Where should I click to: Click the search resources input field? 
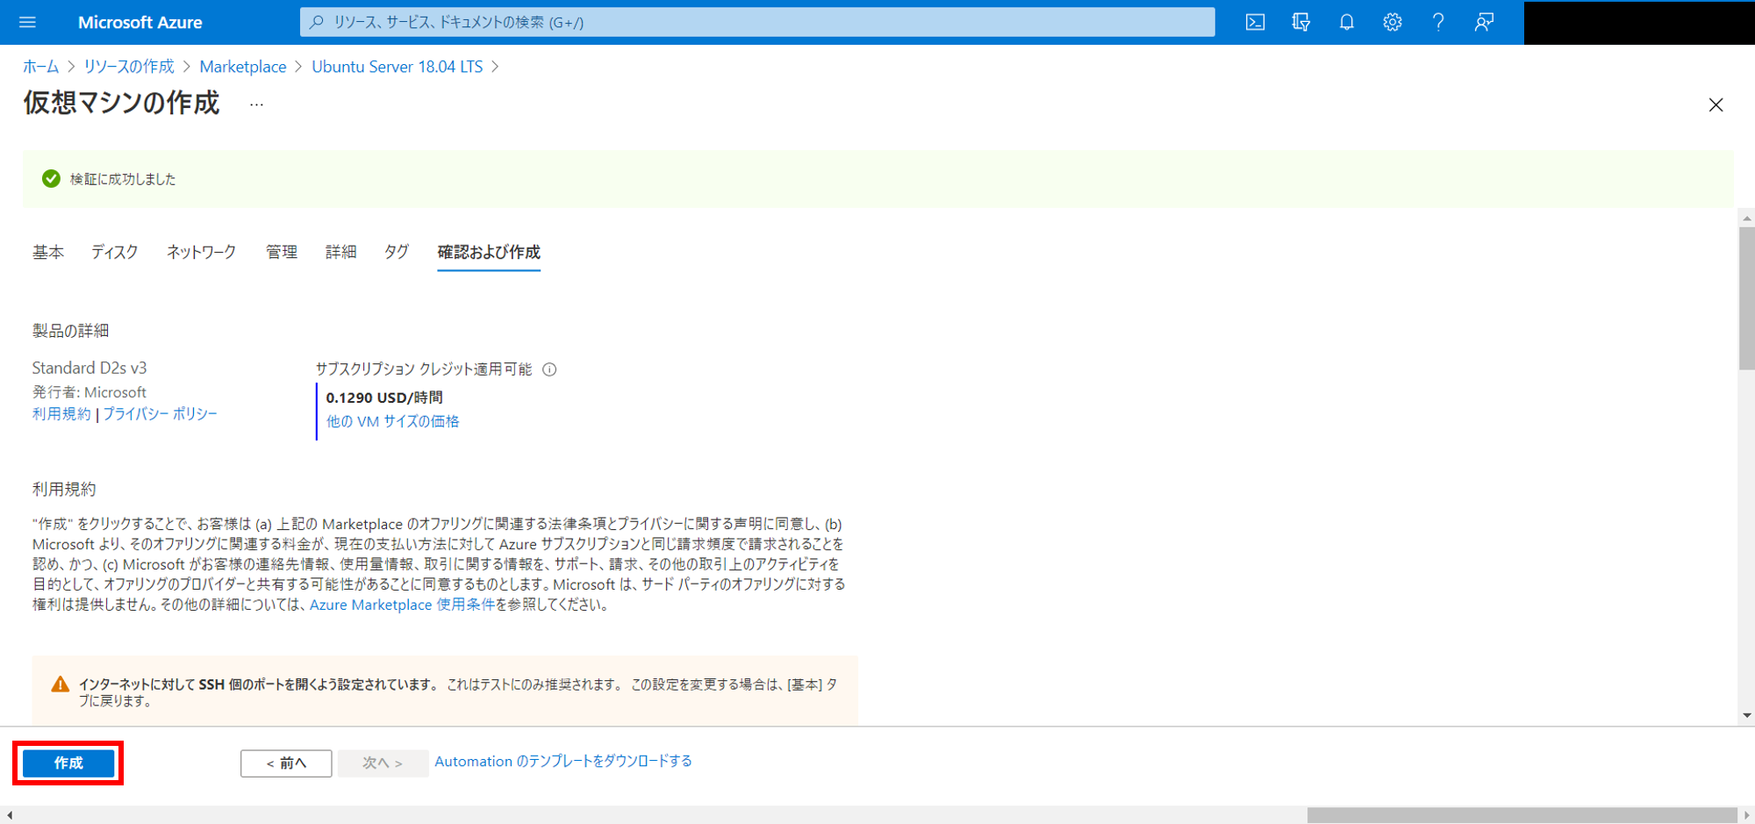pyautogui.click(x=757, y=22)
